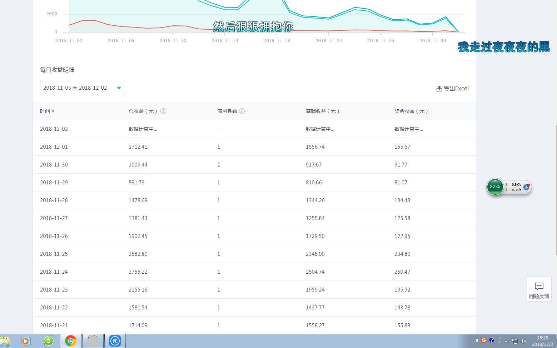Click the 2018-11-23 date cell

coord(54,290)
